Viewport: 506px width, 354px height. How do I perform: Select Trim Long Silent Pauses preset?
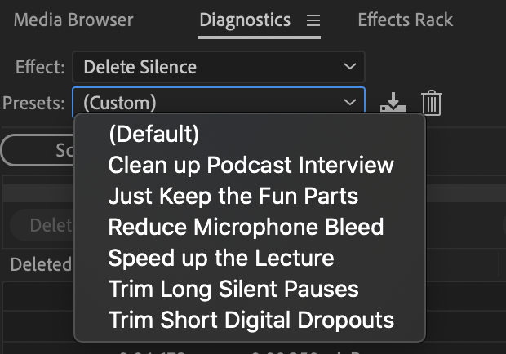233,289
